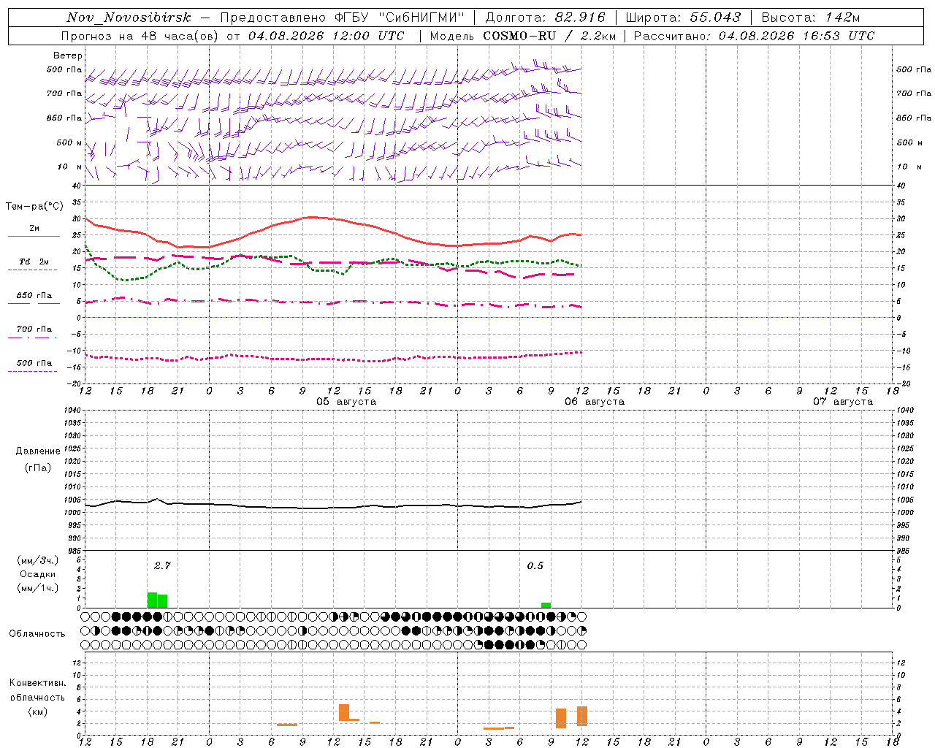This screenshot has width=935, height=748.
Task: Click the tallest green precipitation bar
Action: click(152, 600)
